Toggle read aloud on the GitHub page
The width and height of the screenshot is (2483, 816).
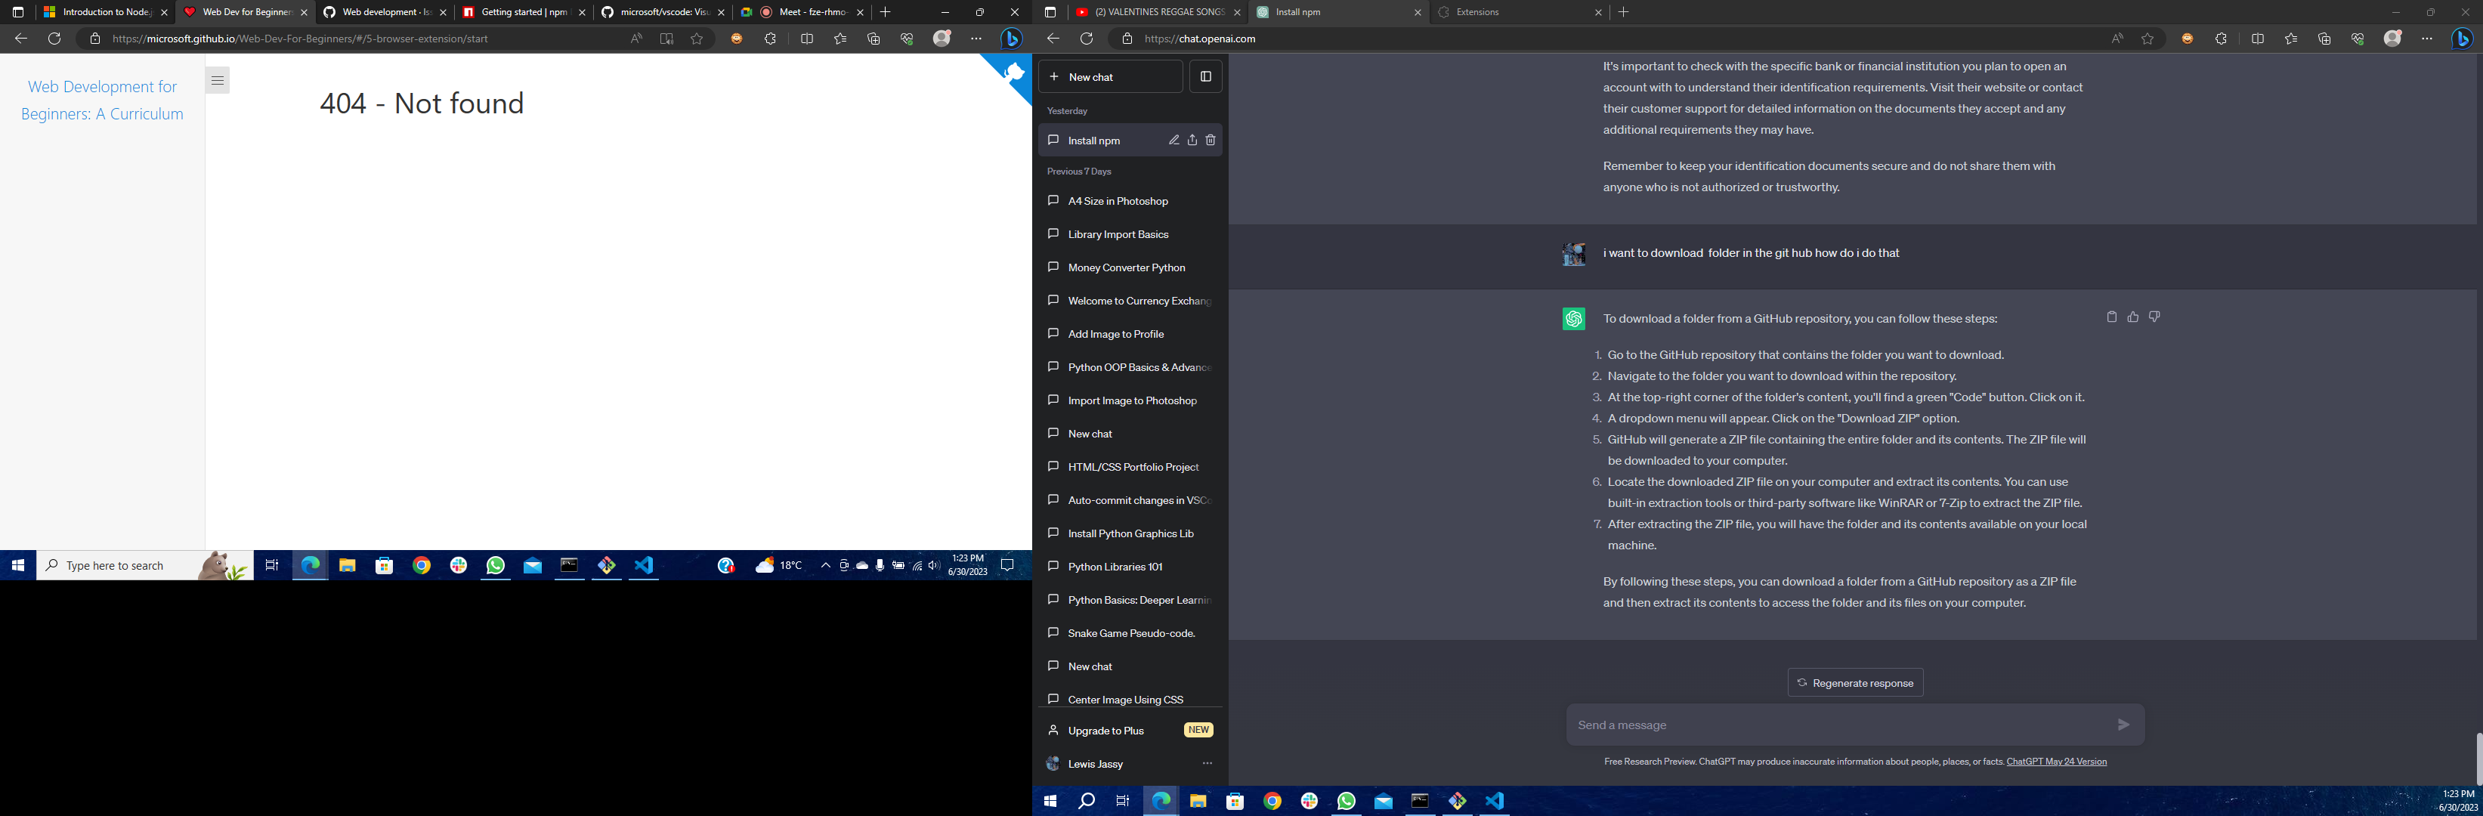point(635,39)
